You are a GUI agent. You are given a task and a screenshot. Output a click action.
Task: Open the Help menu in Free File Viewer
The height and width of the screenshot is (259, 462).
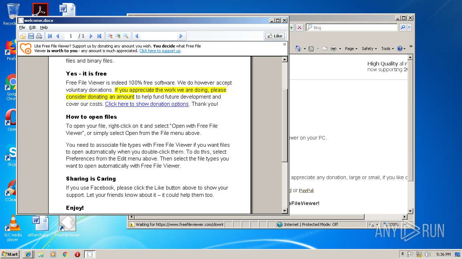coord(44,27)
